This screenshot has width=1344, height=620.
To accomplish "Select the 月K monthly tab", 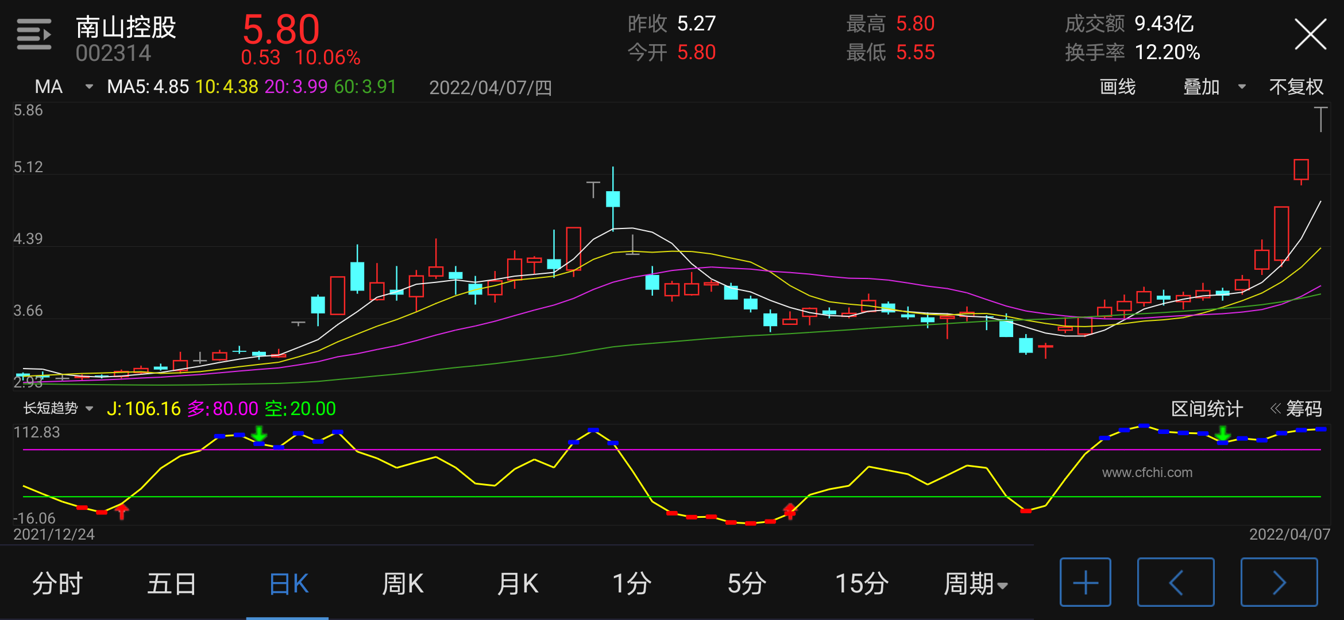I will coord(517,583).
